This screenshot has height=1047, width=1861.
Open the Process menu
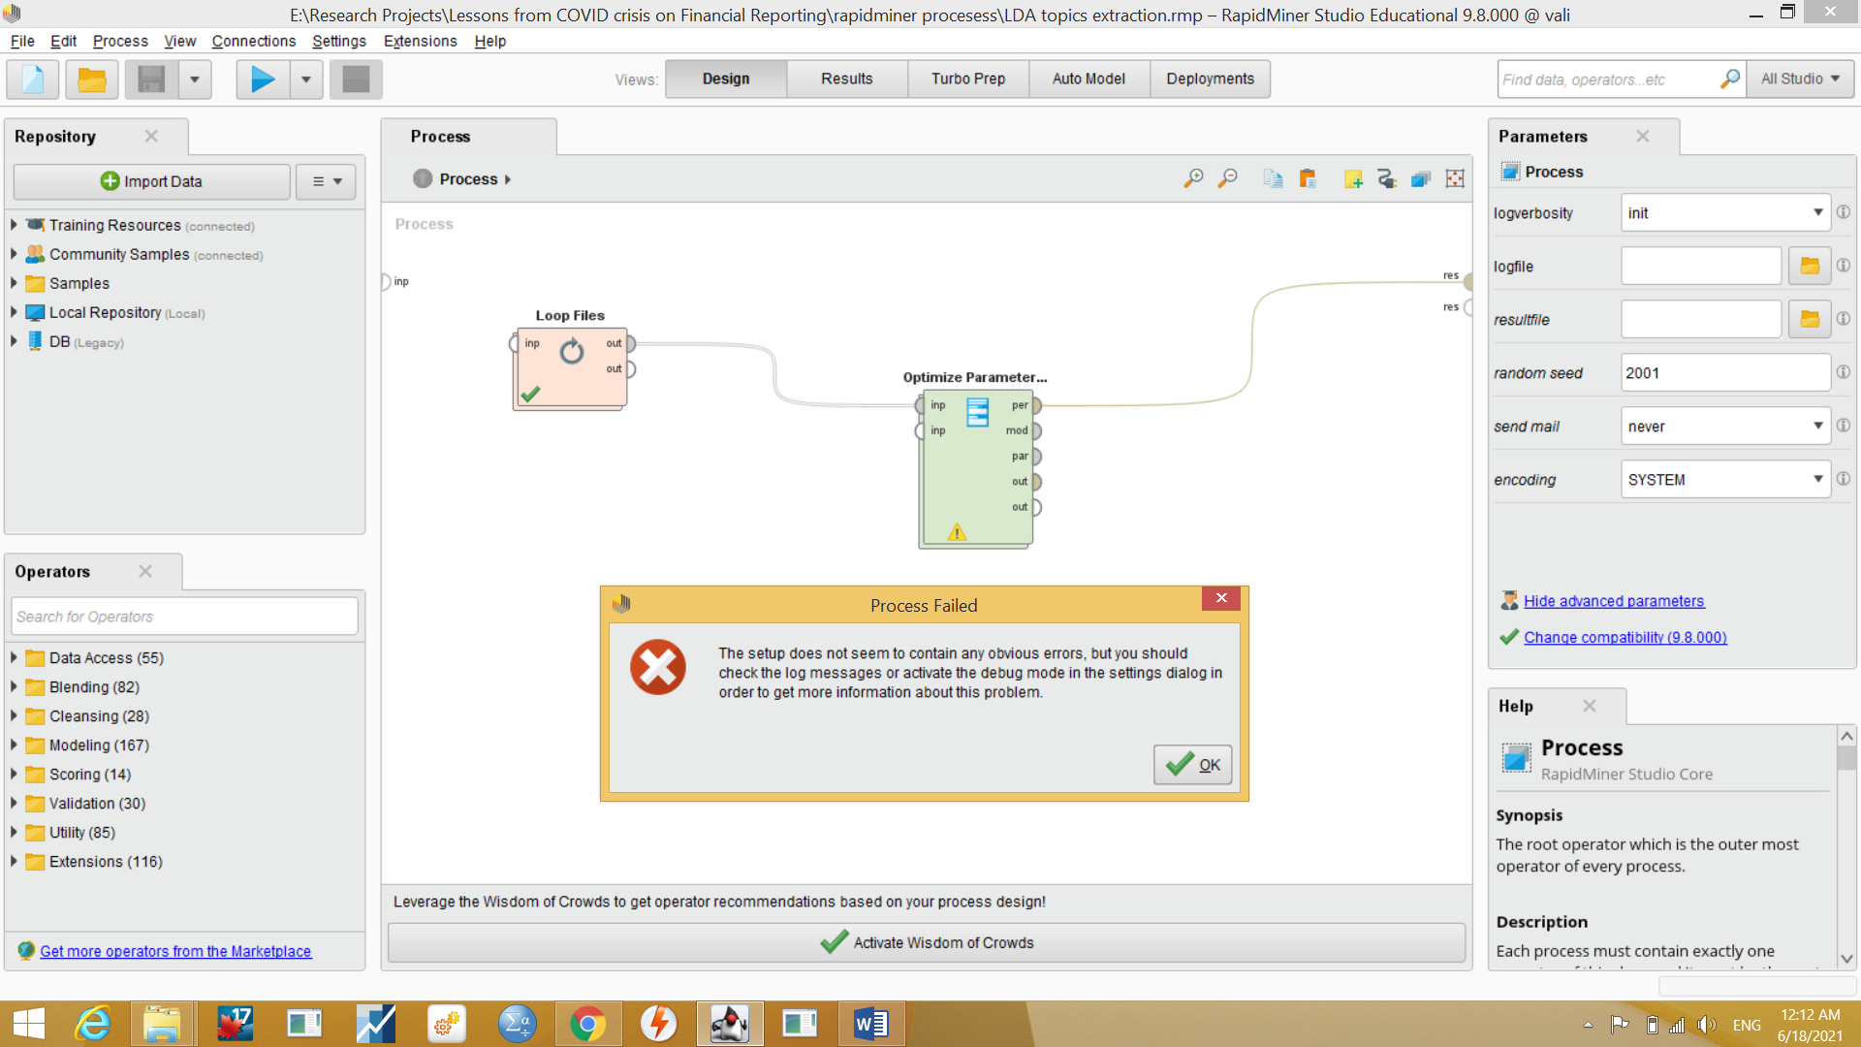tap(120, 41)
